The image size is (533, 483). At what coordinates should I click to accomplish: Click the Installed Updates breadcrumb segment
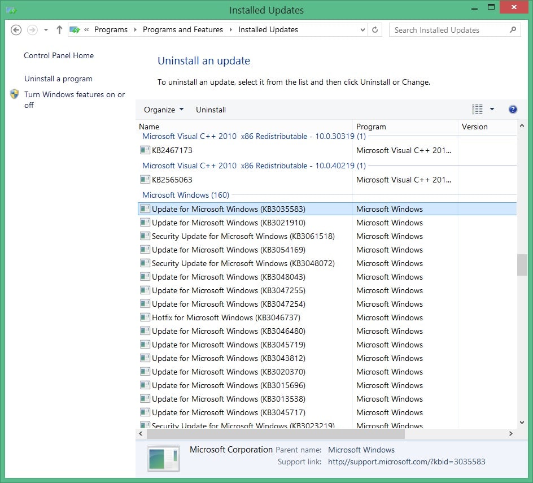click(268, 30)
